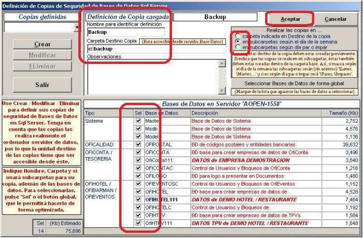Click inside the Observaciones text area
363x238 pixels.
[153, 77]
